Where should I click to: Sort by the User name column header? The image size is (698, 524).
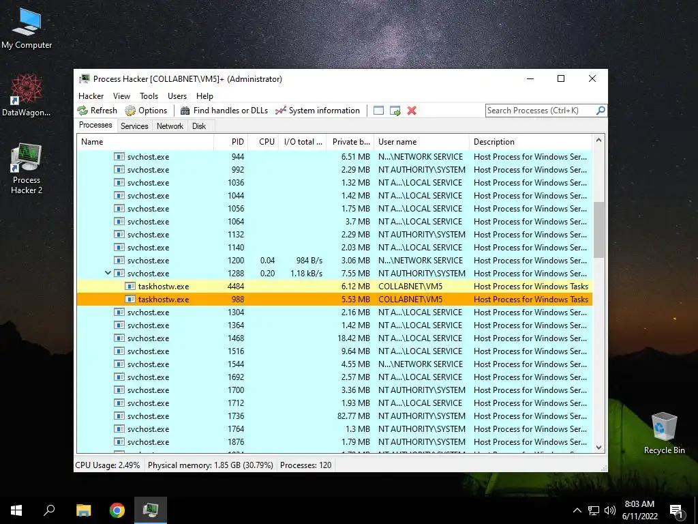coord(421,142)
